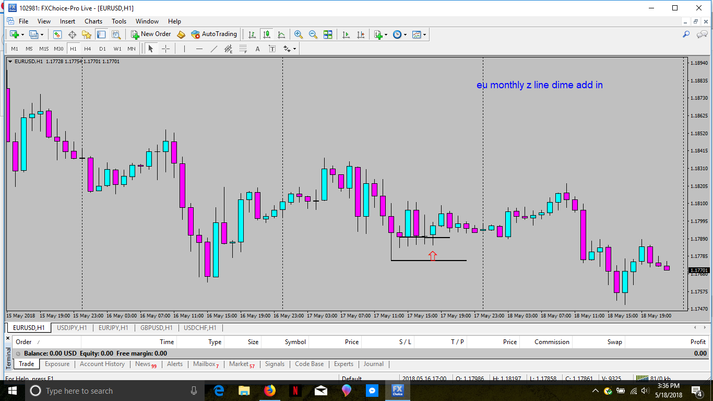Image resolution: width=713 pixels, height=401 pixels.
Task: Tile chart windows icon
Action: [328, 34]
